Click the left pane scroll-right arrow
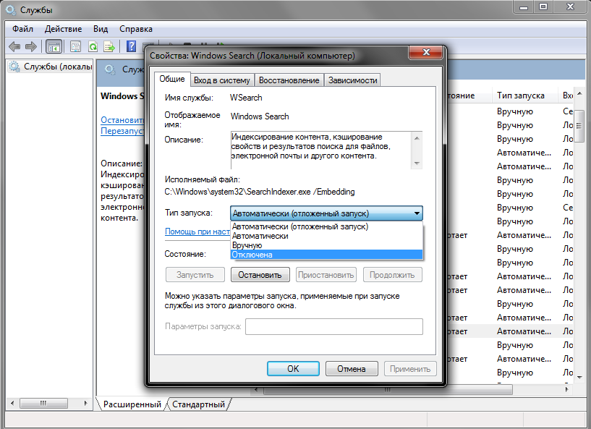591x429 pixels. pos(86,404)
